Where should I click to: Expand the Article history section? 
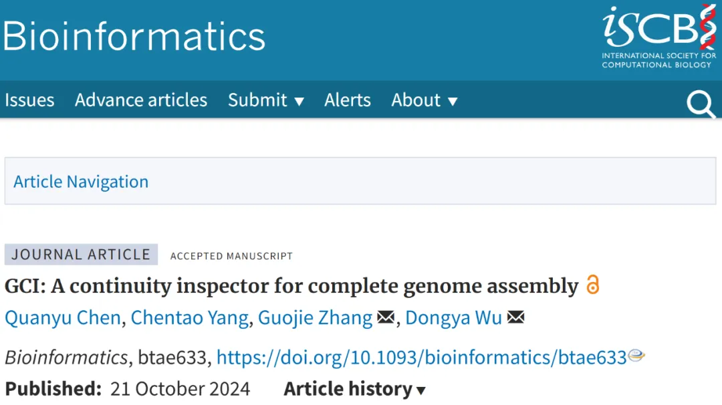pos(354,389)
